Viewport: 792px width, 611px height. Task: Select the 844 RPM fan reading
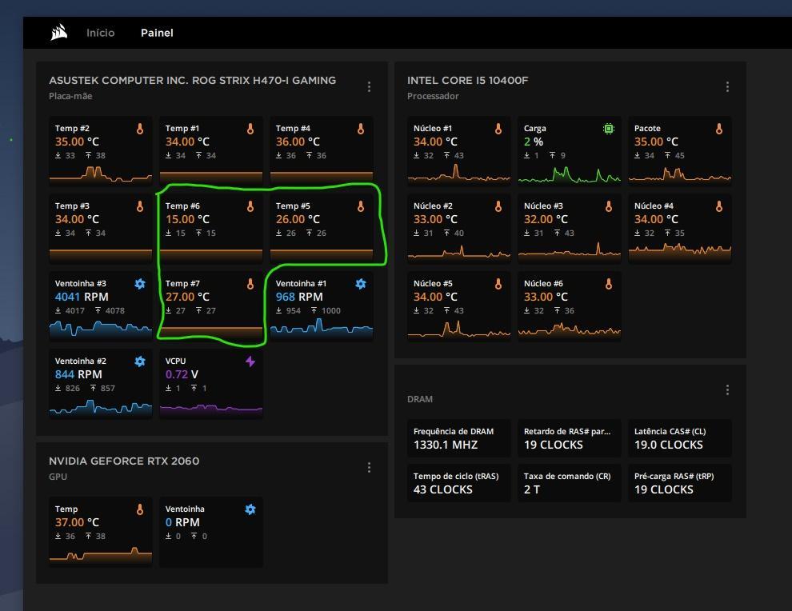click(x=78, y=375)
